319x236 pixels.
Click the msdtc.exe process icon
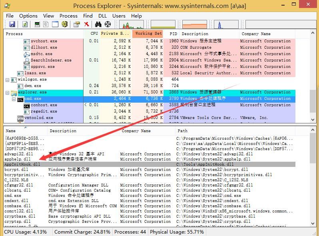click(x=27, y=54)
